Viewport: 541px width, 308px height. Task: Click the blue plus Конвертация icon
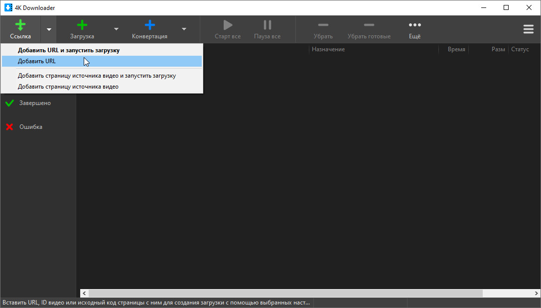tap(149, 25)
